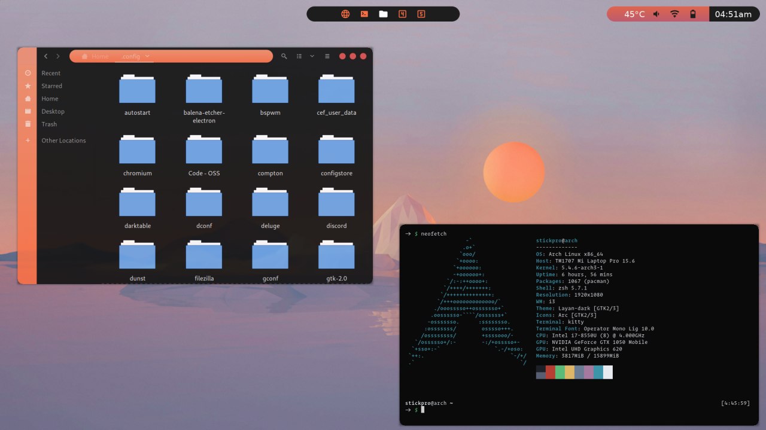This screenshot has width=766, height=430.
Task: Open Other Locations in the sidebar
Action: tap(63, 141)
